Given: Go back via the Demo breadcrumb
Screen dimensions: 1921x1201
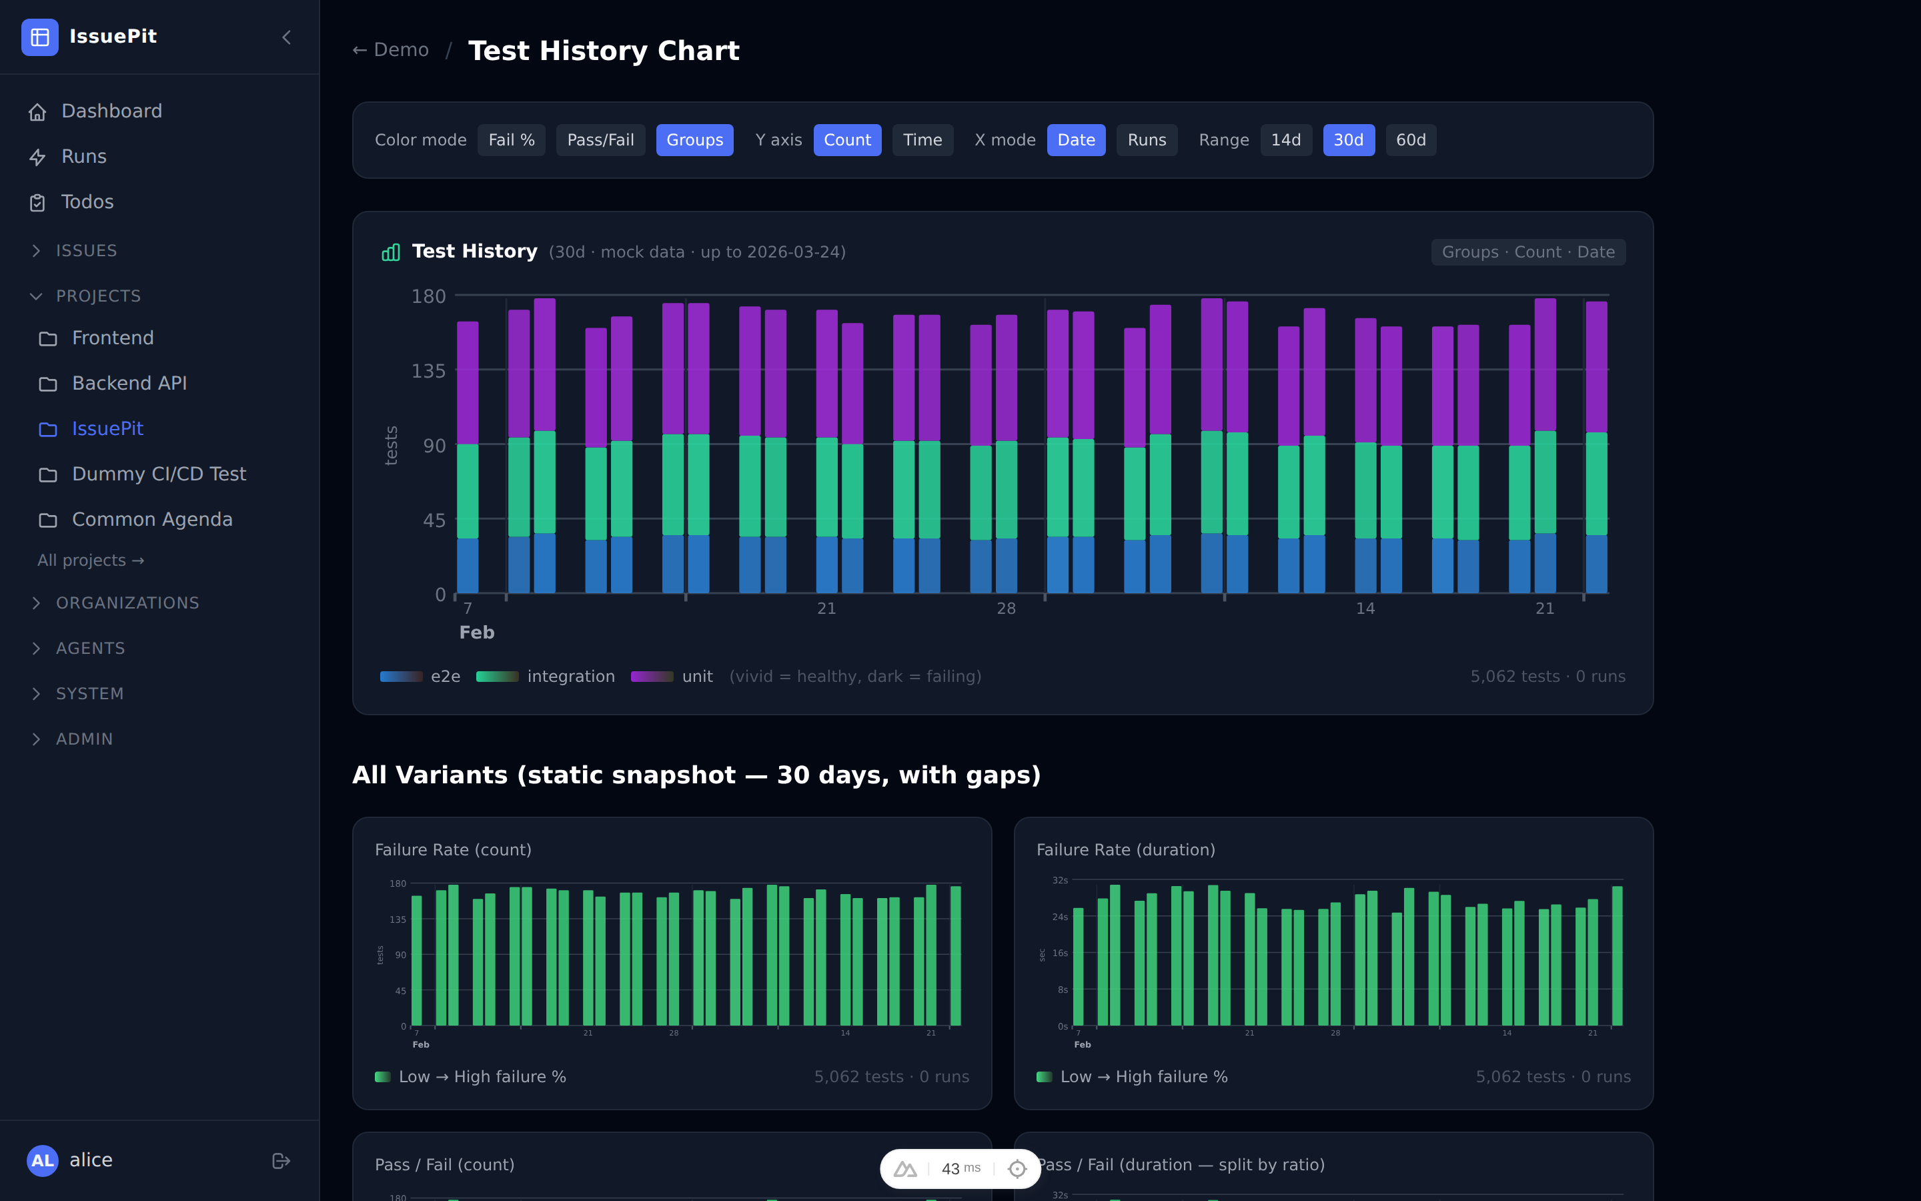Looking at the screenshot, I should pyautogui.click(x=391, y=49).
